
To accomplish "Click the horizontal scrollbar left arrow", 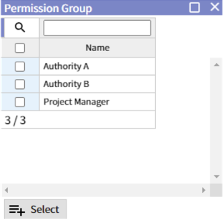I will tap(6, 190).
